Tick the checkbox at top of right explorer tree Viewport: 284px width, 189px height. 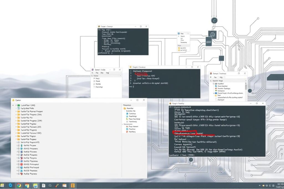[x=214, y=84]
